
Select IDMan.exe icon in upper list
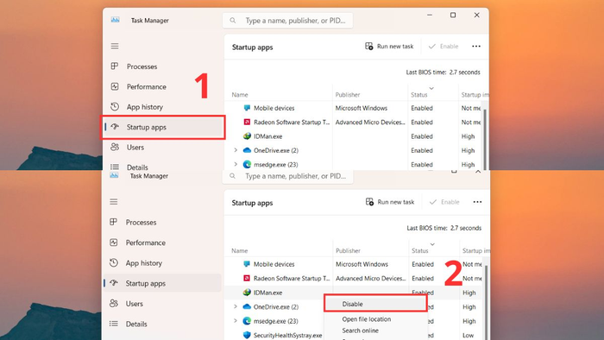pos(247,136)
